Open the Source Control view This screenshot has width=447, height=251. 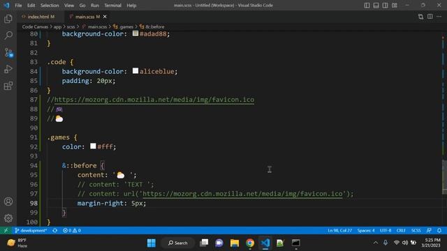coord(8,52)
